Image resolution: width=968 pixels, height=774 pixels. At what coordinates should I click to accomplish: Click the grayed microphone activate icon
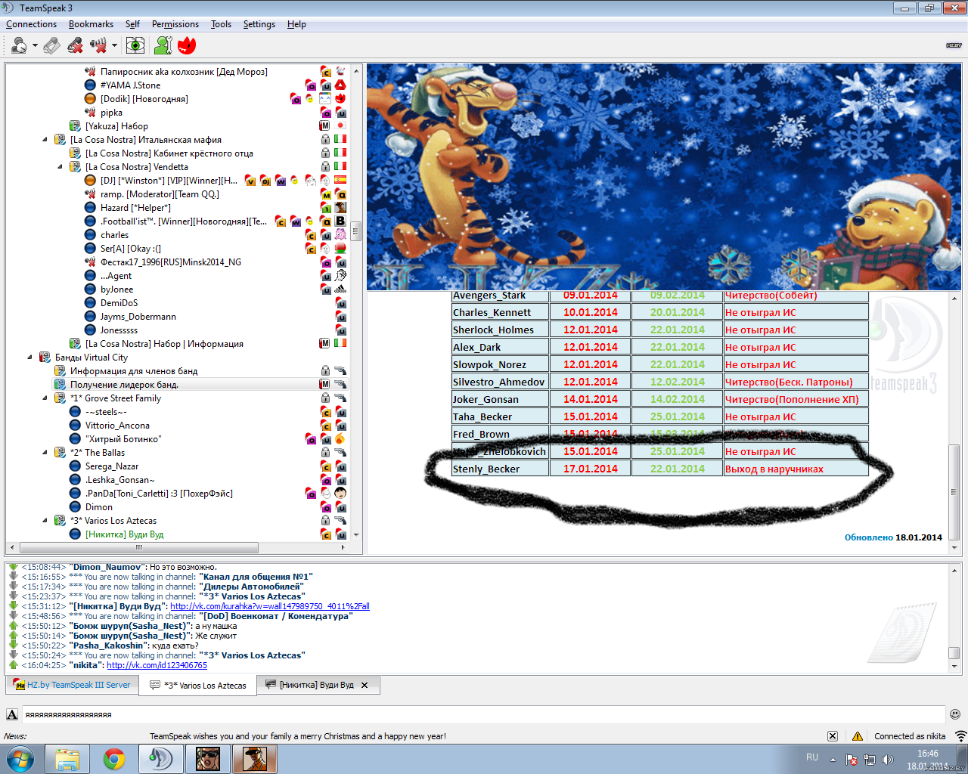click(51, 46)
